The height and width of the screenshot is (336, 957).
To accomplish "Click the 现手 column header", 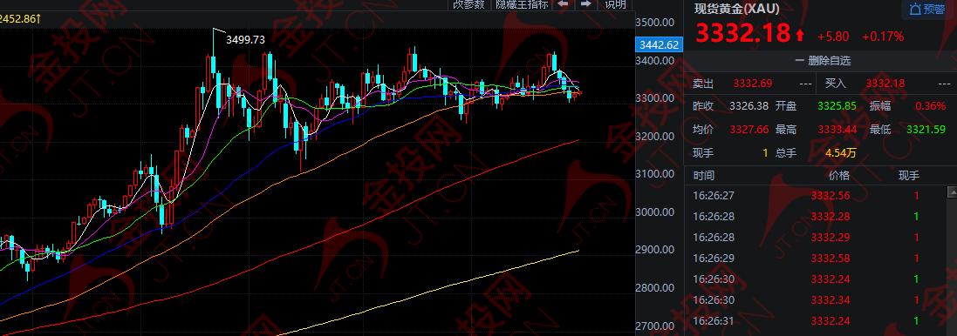I will pos(908,176).
